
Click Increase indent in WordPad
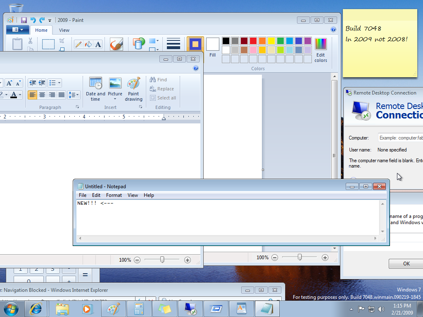(42, 83)
